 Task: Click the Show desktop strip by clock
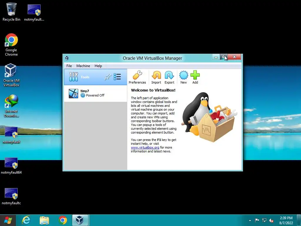299,220
